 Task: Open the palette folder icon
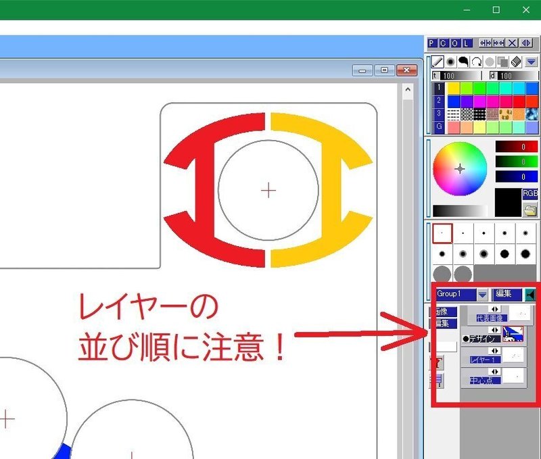[x=530, y=210]
